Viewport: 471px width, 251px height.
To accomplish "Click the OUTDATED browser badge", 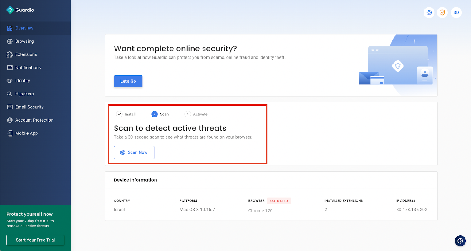I will pos(279,201).
